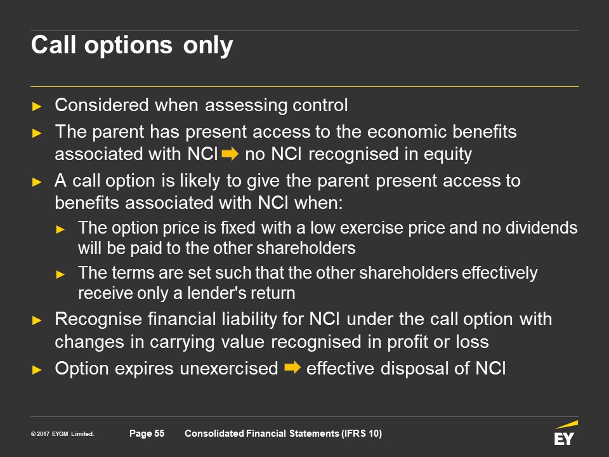Click the text 'effective disposal of NCI'
Viewport: 609px width, 457px height.
406,368
